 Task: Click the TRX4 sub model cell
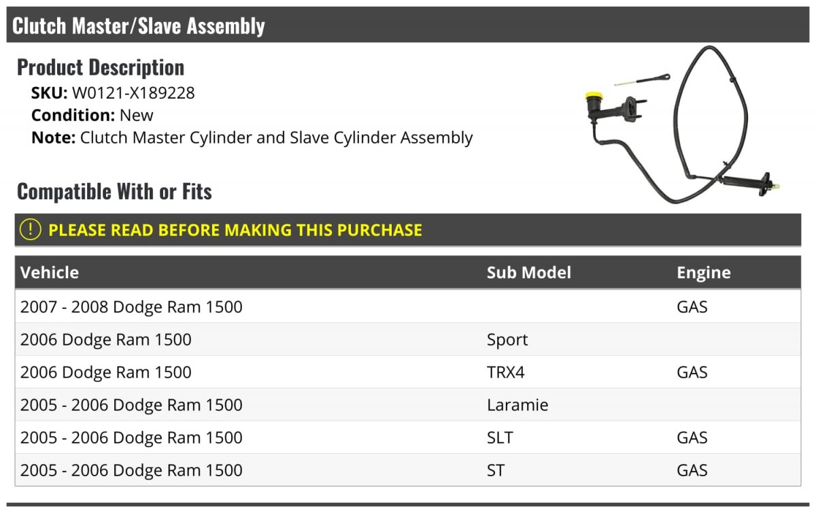pyautogui.click(x=506, y=372)
